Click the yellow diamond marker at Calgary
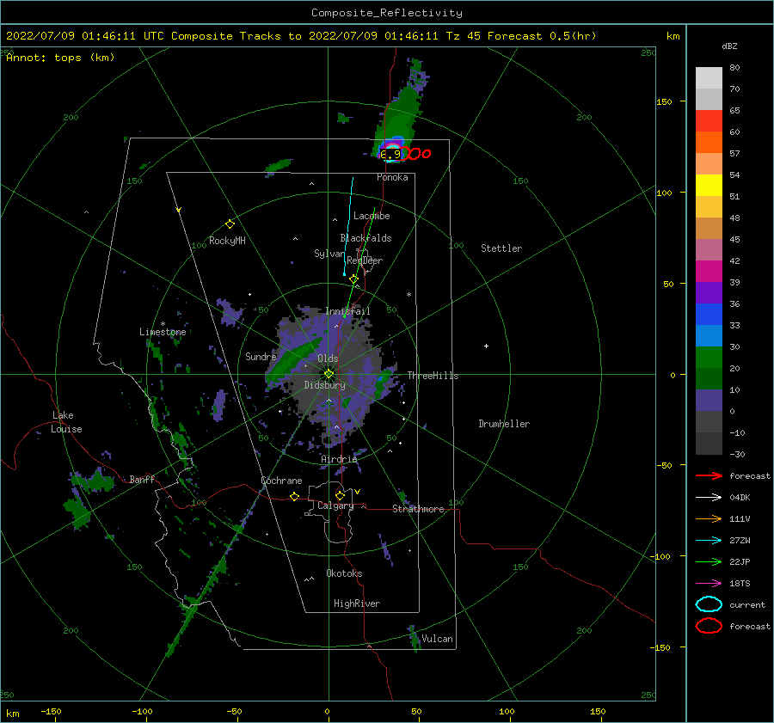Viewport: 774px width, 723px height. tap(340, 495)
